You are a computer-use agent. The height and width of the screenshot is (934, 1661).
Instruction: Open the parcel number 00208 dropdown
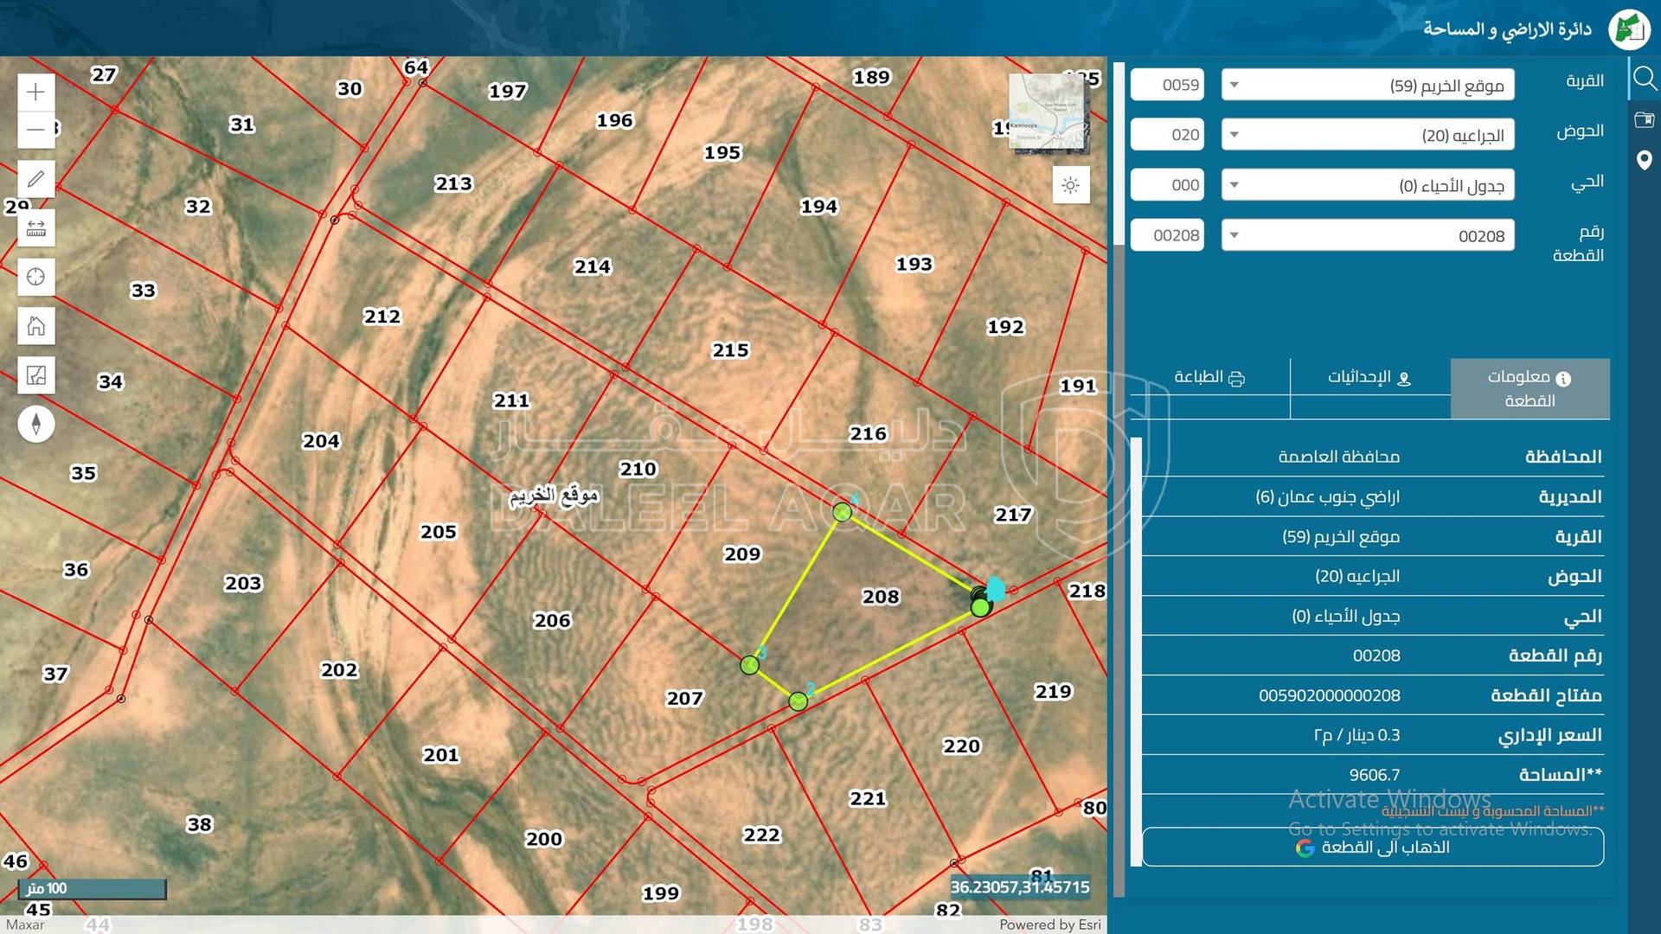pyautogui.click(x=1367, y=235)
